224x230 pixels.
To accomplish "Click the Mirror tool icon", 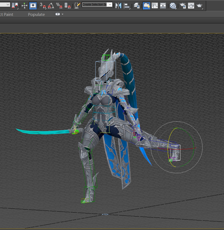I will [118, 5].
